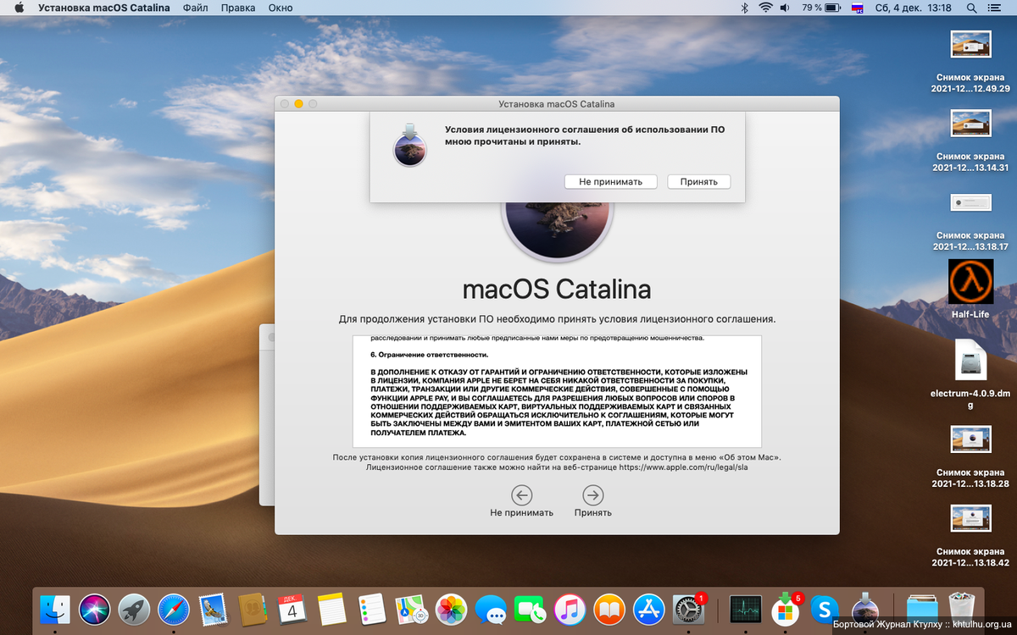This screenshot has height=635, width=1017.
Task: Click Принять in the license sheet
Action: 698,182
